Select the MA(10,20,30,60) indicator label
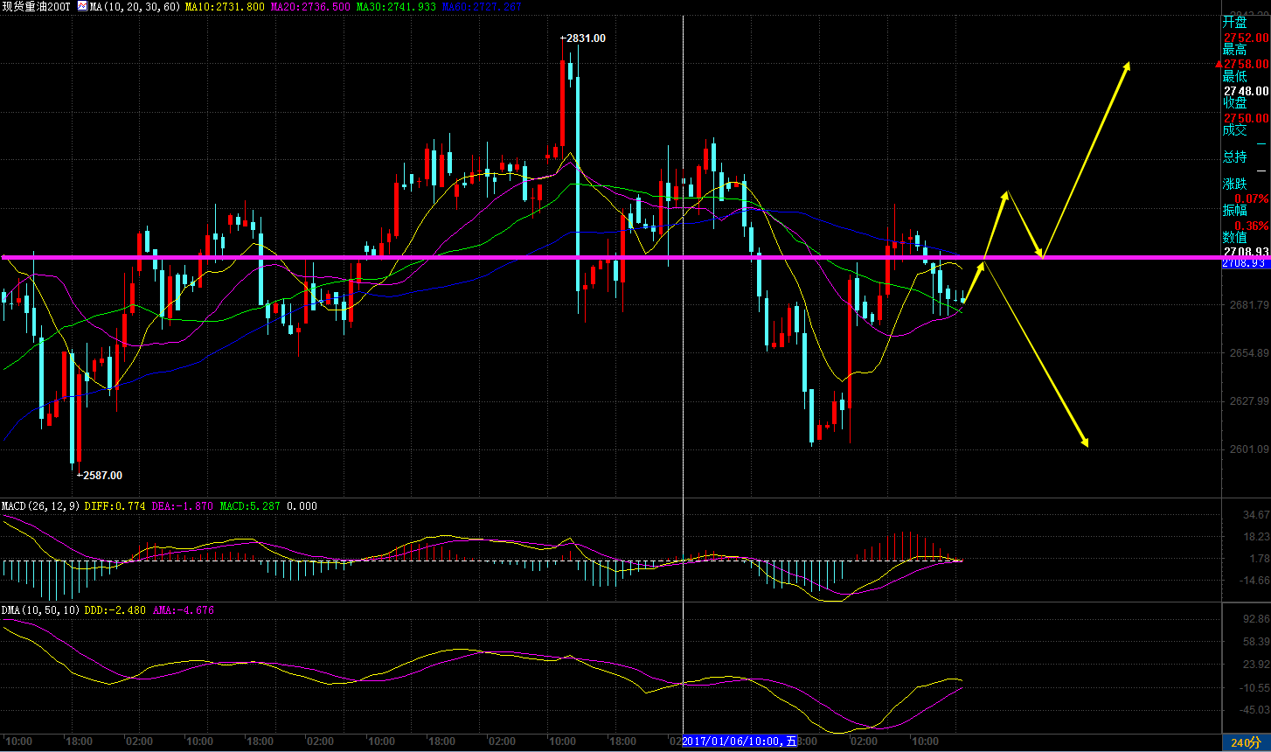The image size is (1271, 752). tap(135, 6)
